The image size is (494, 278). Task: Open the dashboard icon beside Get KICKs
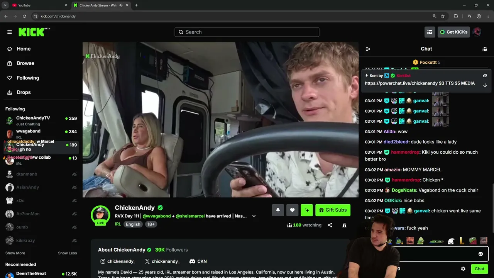click(430, 32)
